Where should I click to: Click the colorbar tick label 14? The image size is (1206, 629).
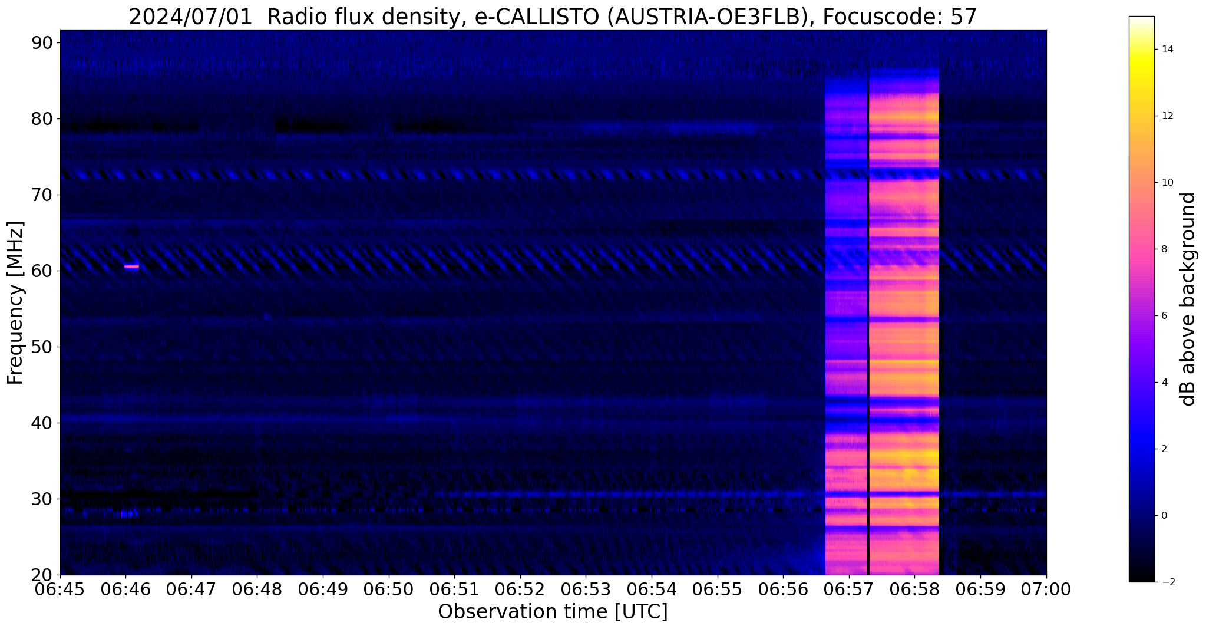pos(1166,49)
